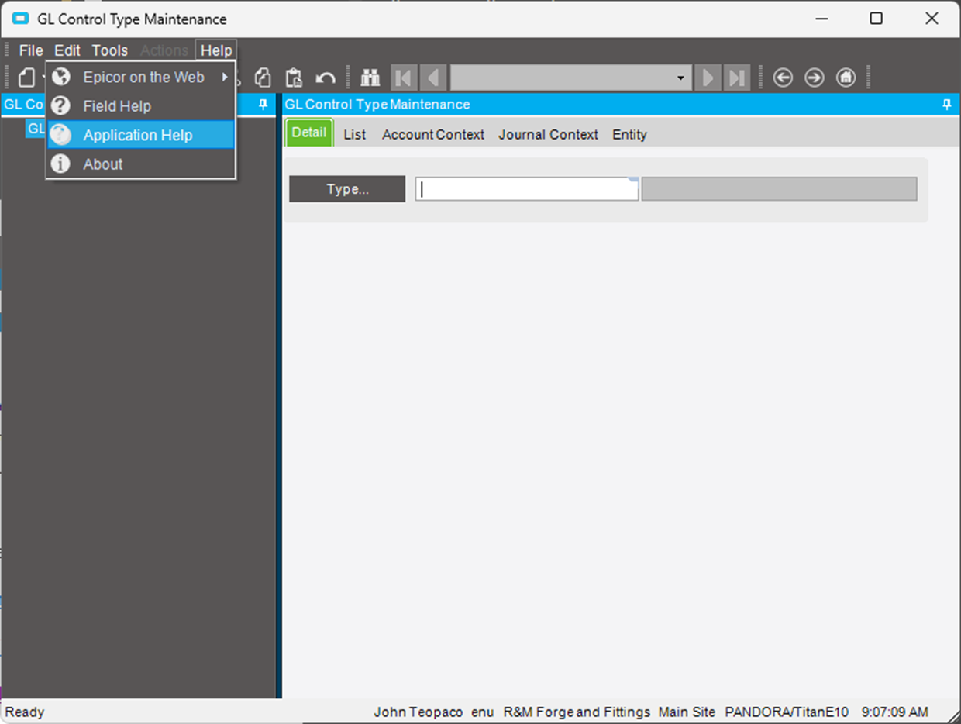Click the Type... search button
The width and height of the screenshot is (961, 724).
coord(347,189)
